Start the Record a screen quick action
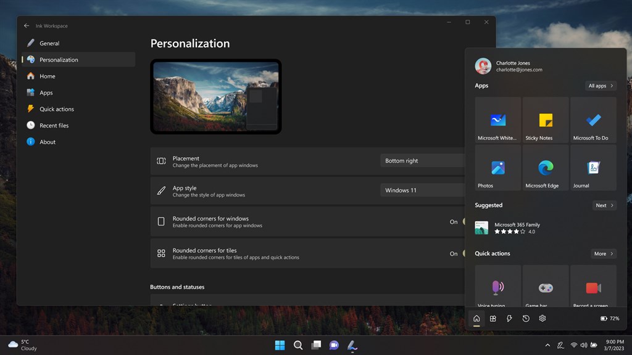 coord(593,287)
